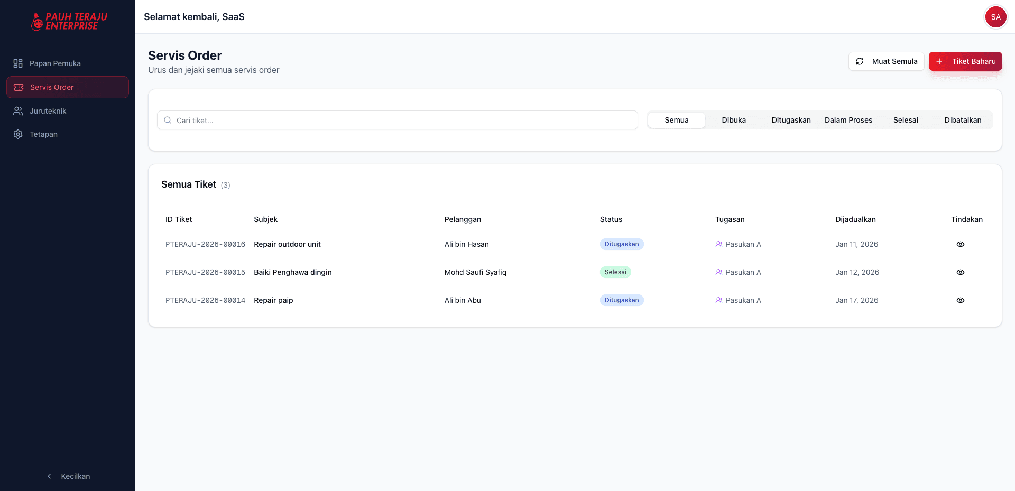This screenshot has height=491, width=1015.
Task: Create a new ticket with Tiket Baharu
Action: pyautogui.click(x=965, y=61)
